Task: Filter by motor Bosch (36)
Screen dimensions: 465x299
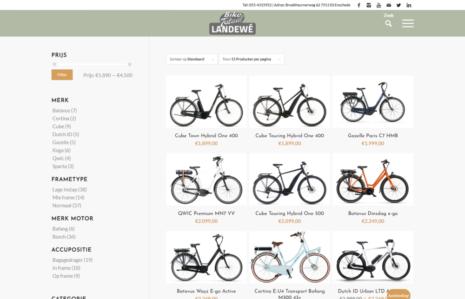Action: (64, 237)
